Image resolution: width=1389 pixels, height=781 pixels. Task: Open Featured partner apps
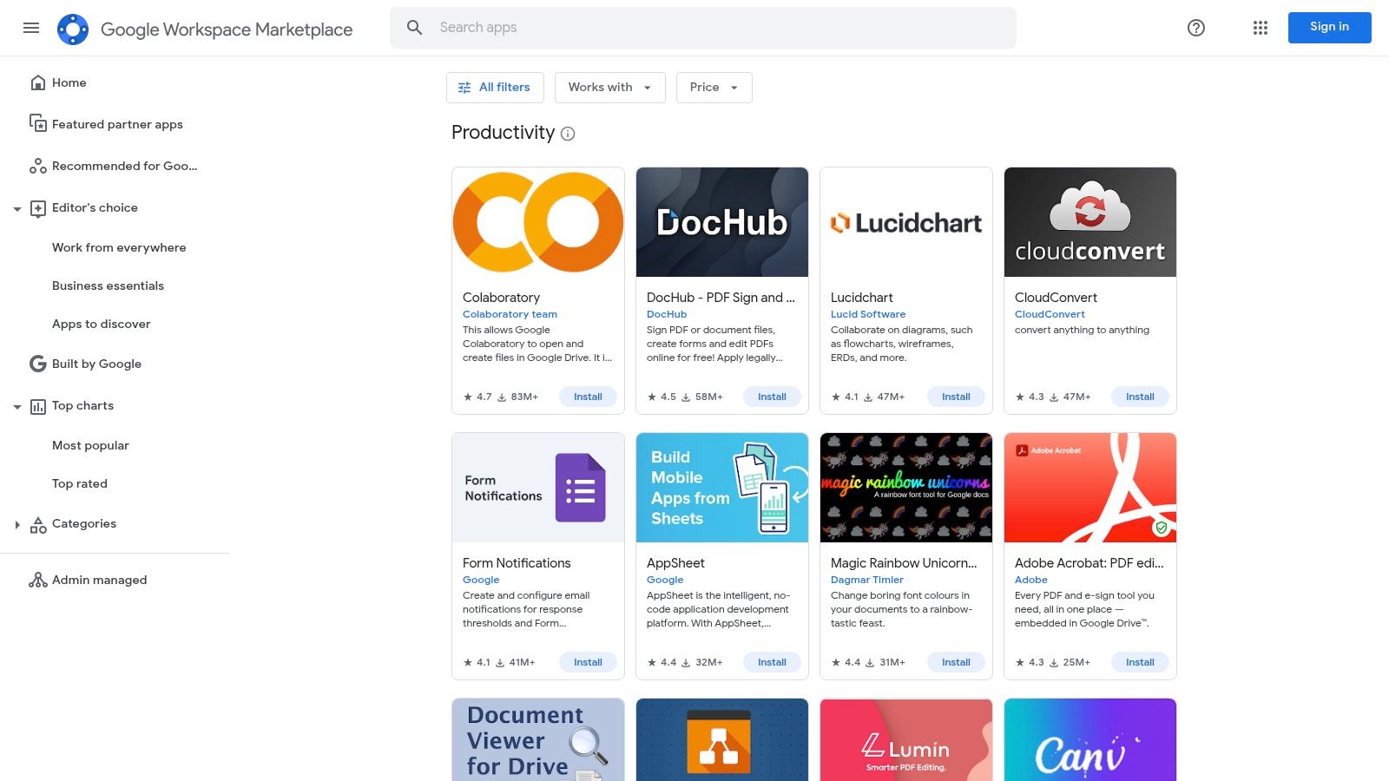[x=116, y=124]
